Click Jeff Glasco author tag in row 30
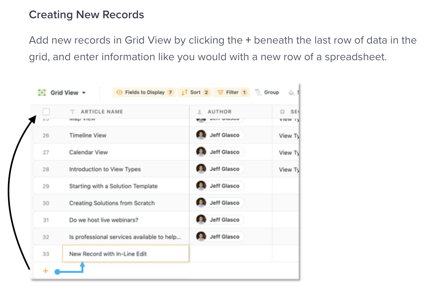Screen dimensions: 444x302 pos(224,203)
